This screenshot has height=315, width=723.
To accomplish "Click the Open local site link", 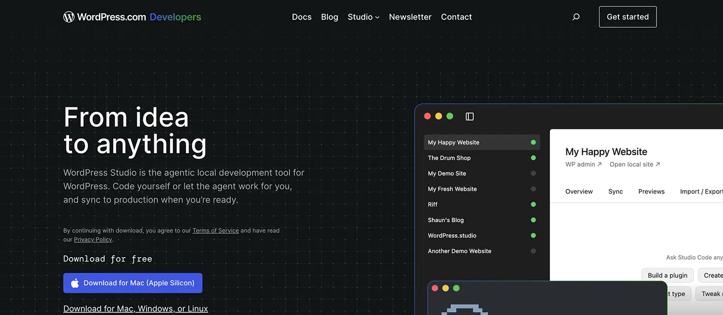I will (x=635, y=164).
